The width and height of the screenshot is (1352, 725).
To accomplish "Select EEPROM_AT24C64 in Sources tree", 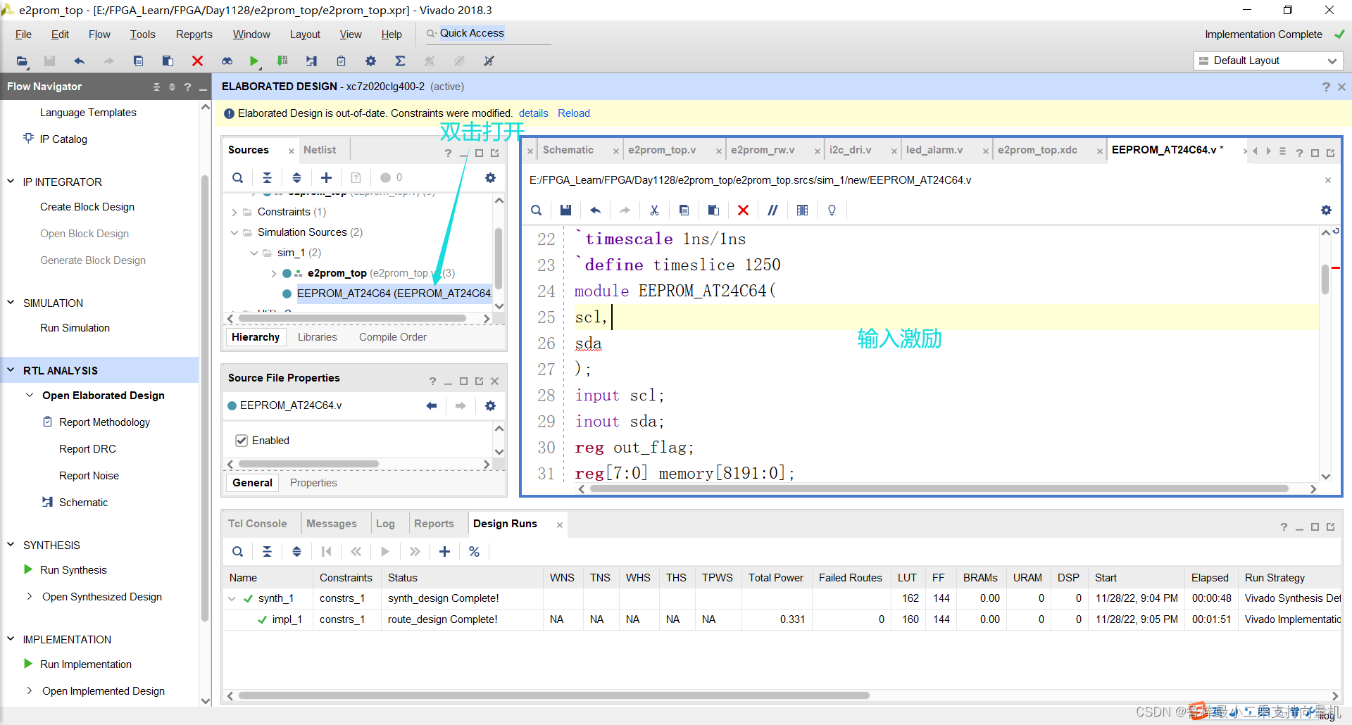I will 394,294.
